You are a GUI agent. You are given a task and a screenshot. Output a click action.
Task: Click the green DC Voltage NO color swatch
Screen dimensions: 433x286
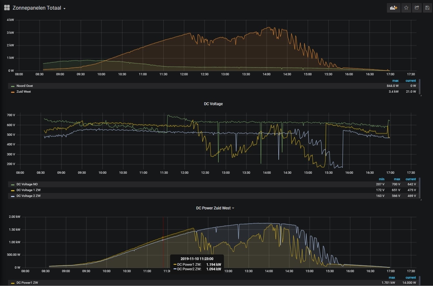point(13,185)
